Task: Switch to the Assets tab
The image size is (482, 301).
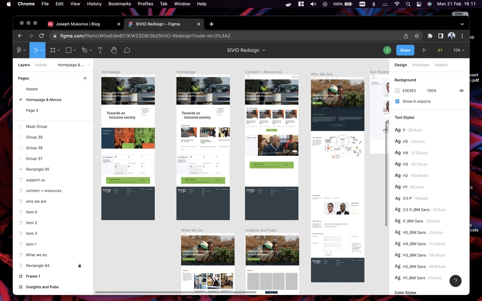Action: coord(41,64)
